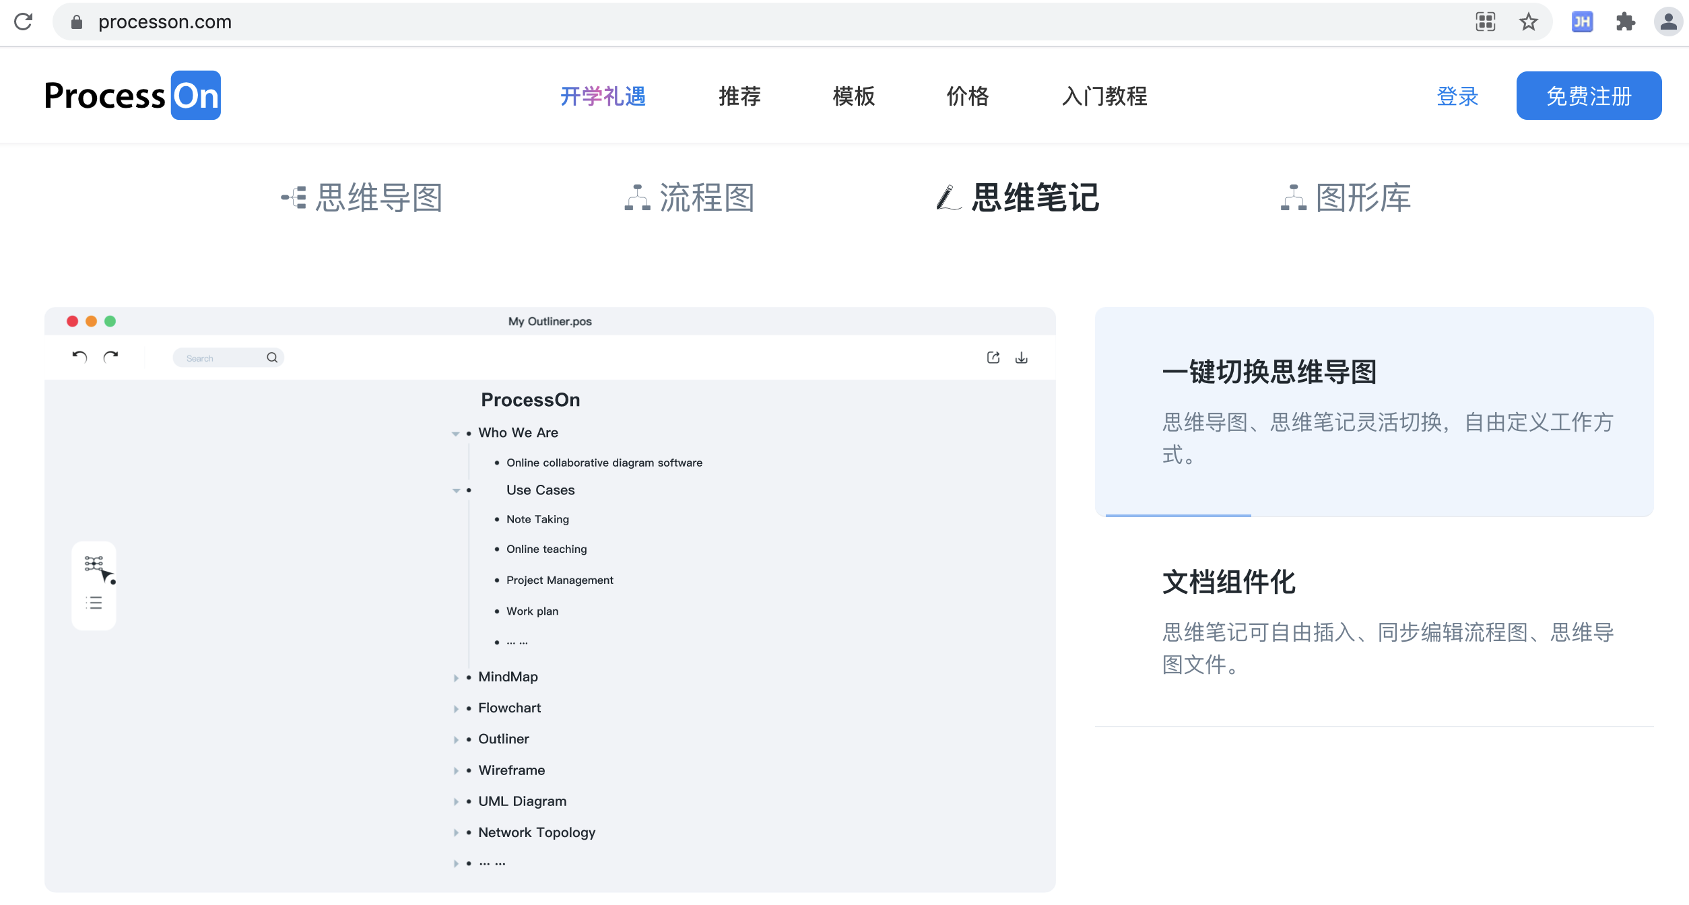Click the Who We Are text
Screen dimensions: 1689x905
coord(519,432)
